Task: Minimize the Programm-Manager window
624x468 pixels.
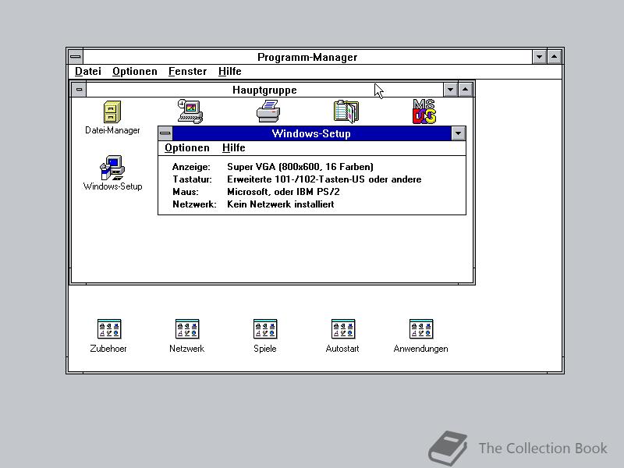Action: click(539, 57)
